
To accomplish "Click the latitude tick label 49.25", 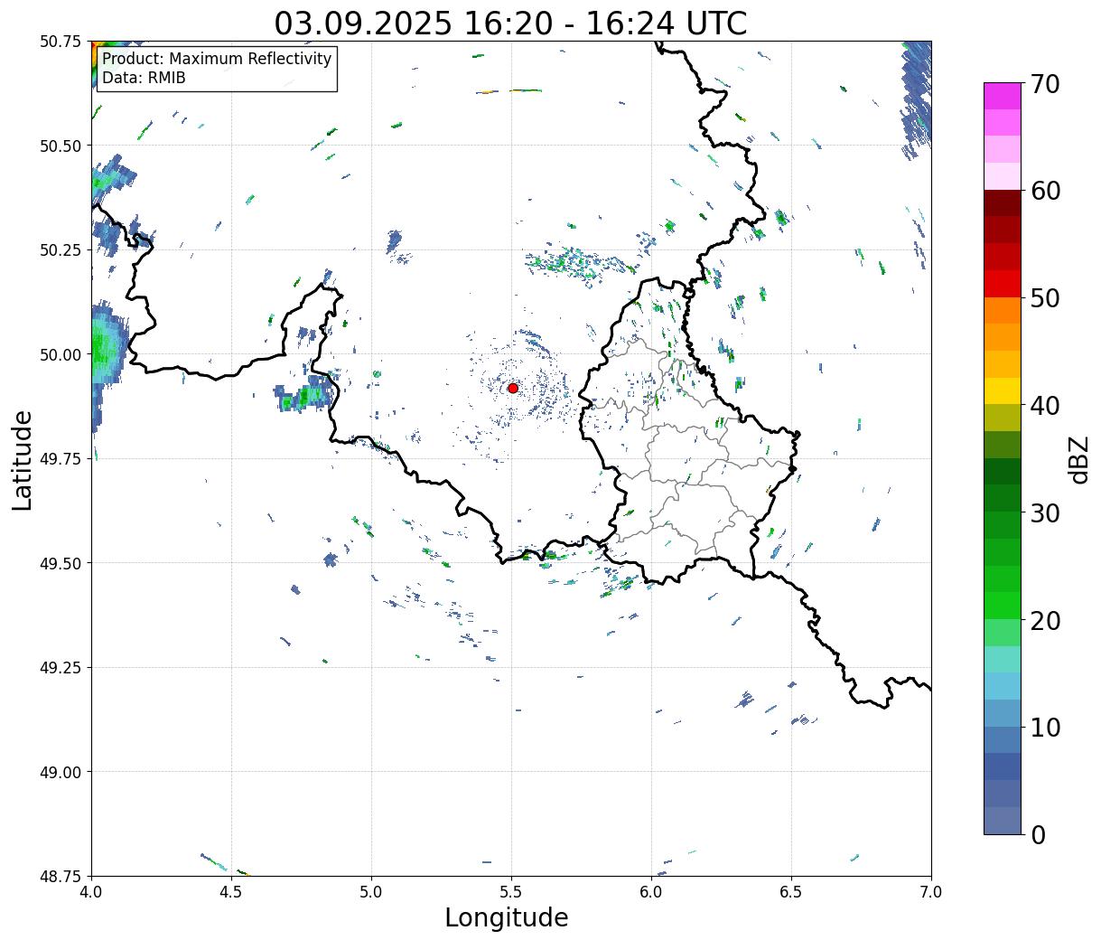I will pyautogui.click(x=61, y=668).
